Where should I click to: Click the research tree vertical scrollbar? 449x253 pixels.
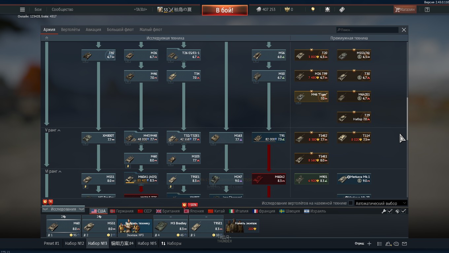[x=407, y=119]
